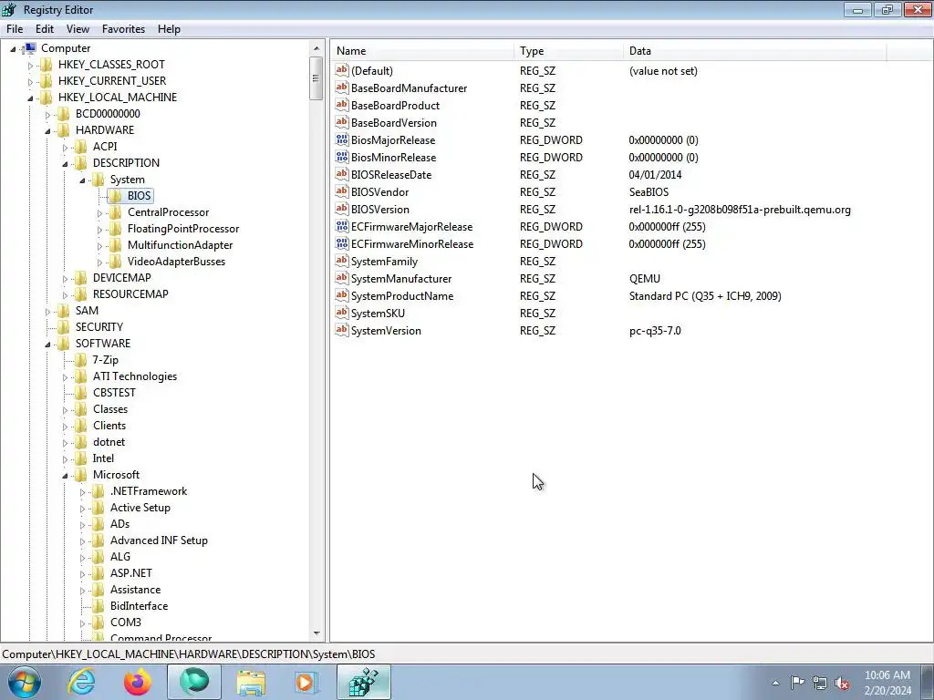The image size is (934, 700).
Task: Click the SystemManufacturer value icon
Action: pyautogui.click(x=341, y=278)
